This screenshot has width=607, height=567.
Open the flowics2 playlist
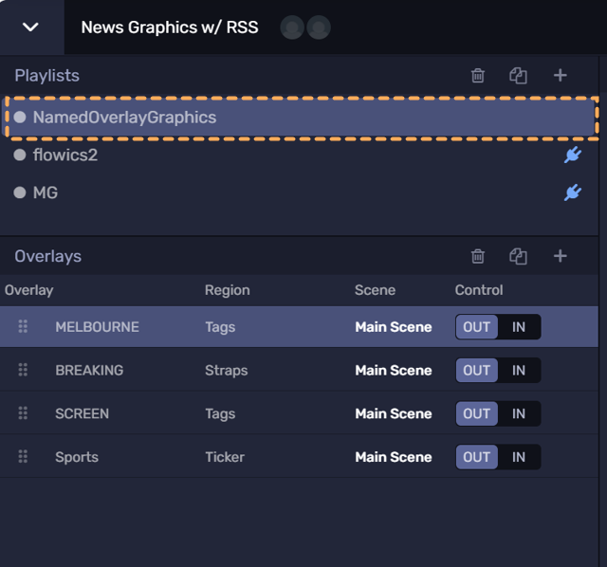pos(64,155)
